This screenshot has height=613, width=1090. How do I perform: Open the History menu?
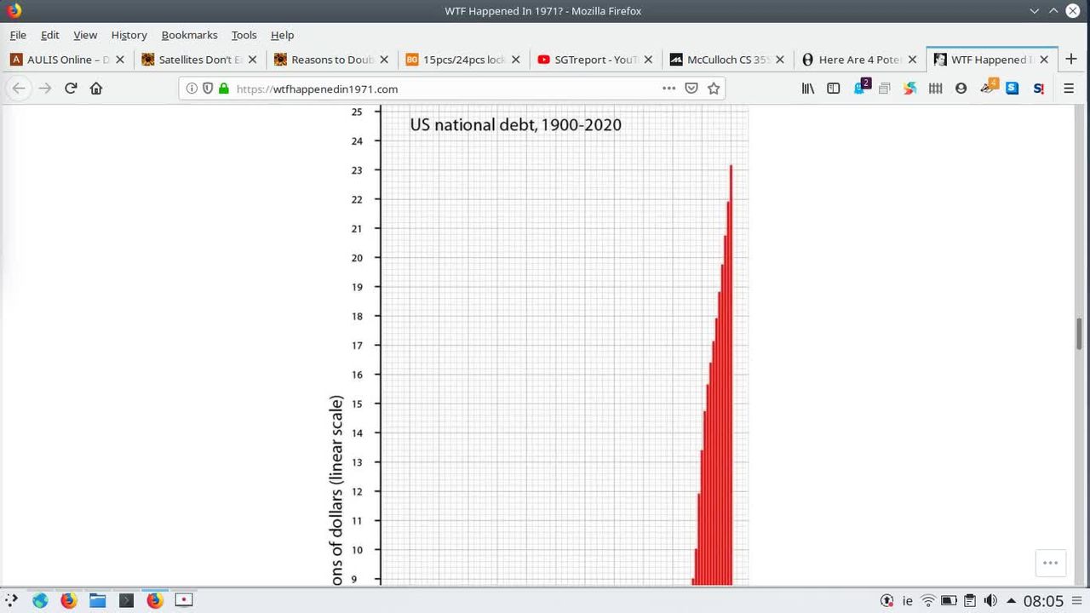click(x=129, y=35)
